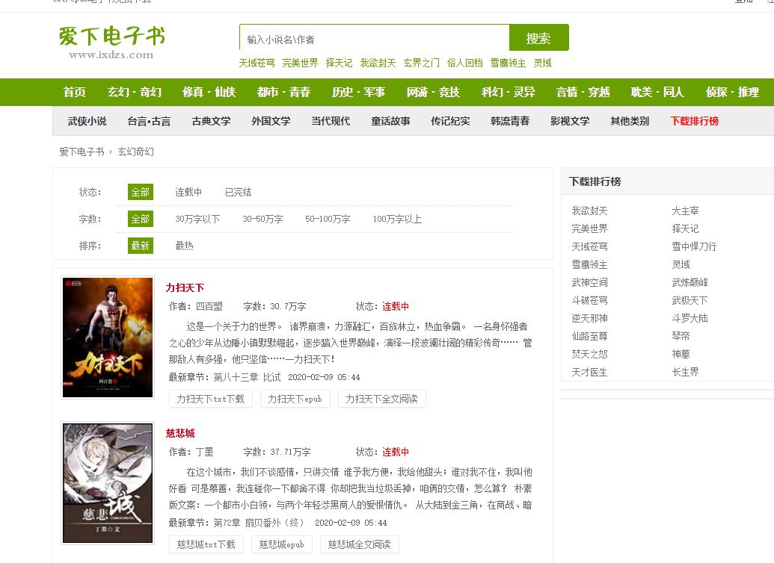
Task: Click the 搜索 search button
Action: [538, 37]
